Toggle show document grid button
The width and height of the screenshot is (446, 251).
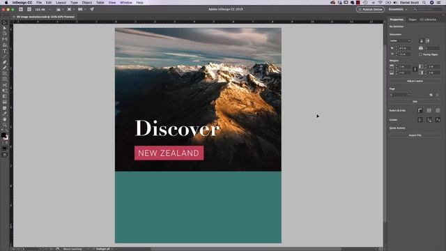pos(438,110)
